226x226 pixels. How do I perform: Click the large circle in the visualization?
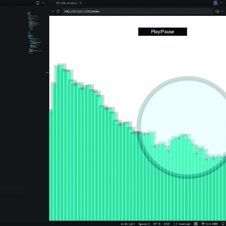pos(188,127)
